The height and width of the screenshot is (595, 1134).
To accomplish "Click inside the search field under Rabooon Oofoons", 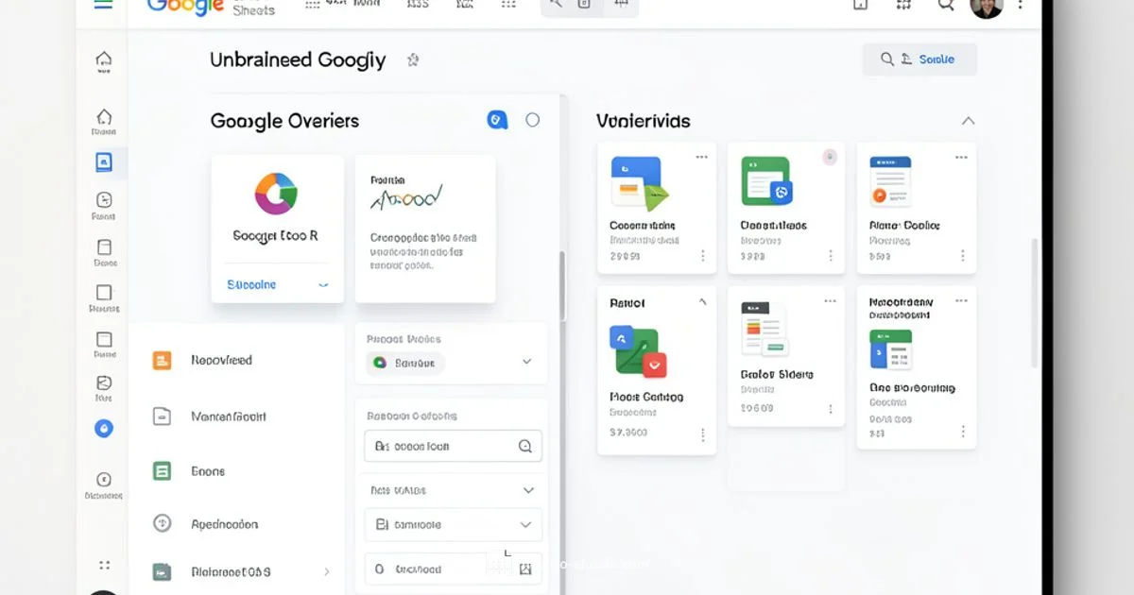I will pyautogui.click(x=444, y=445).
